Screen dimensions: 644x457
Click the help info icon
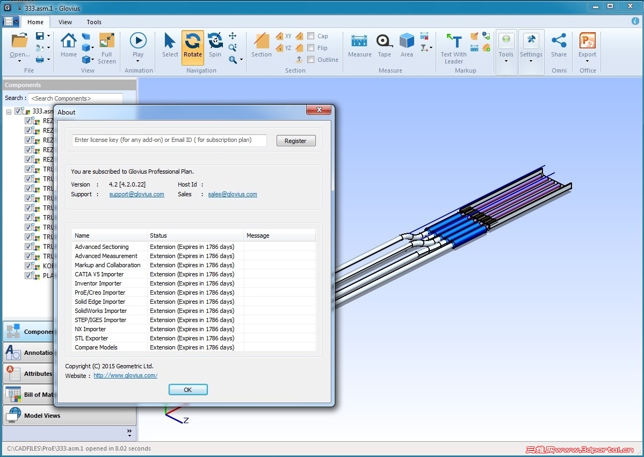635,21
